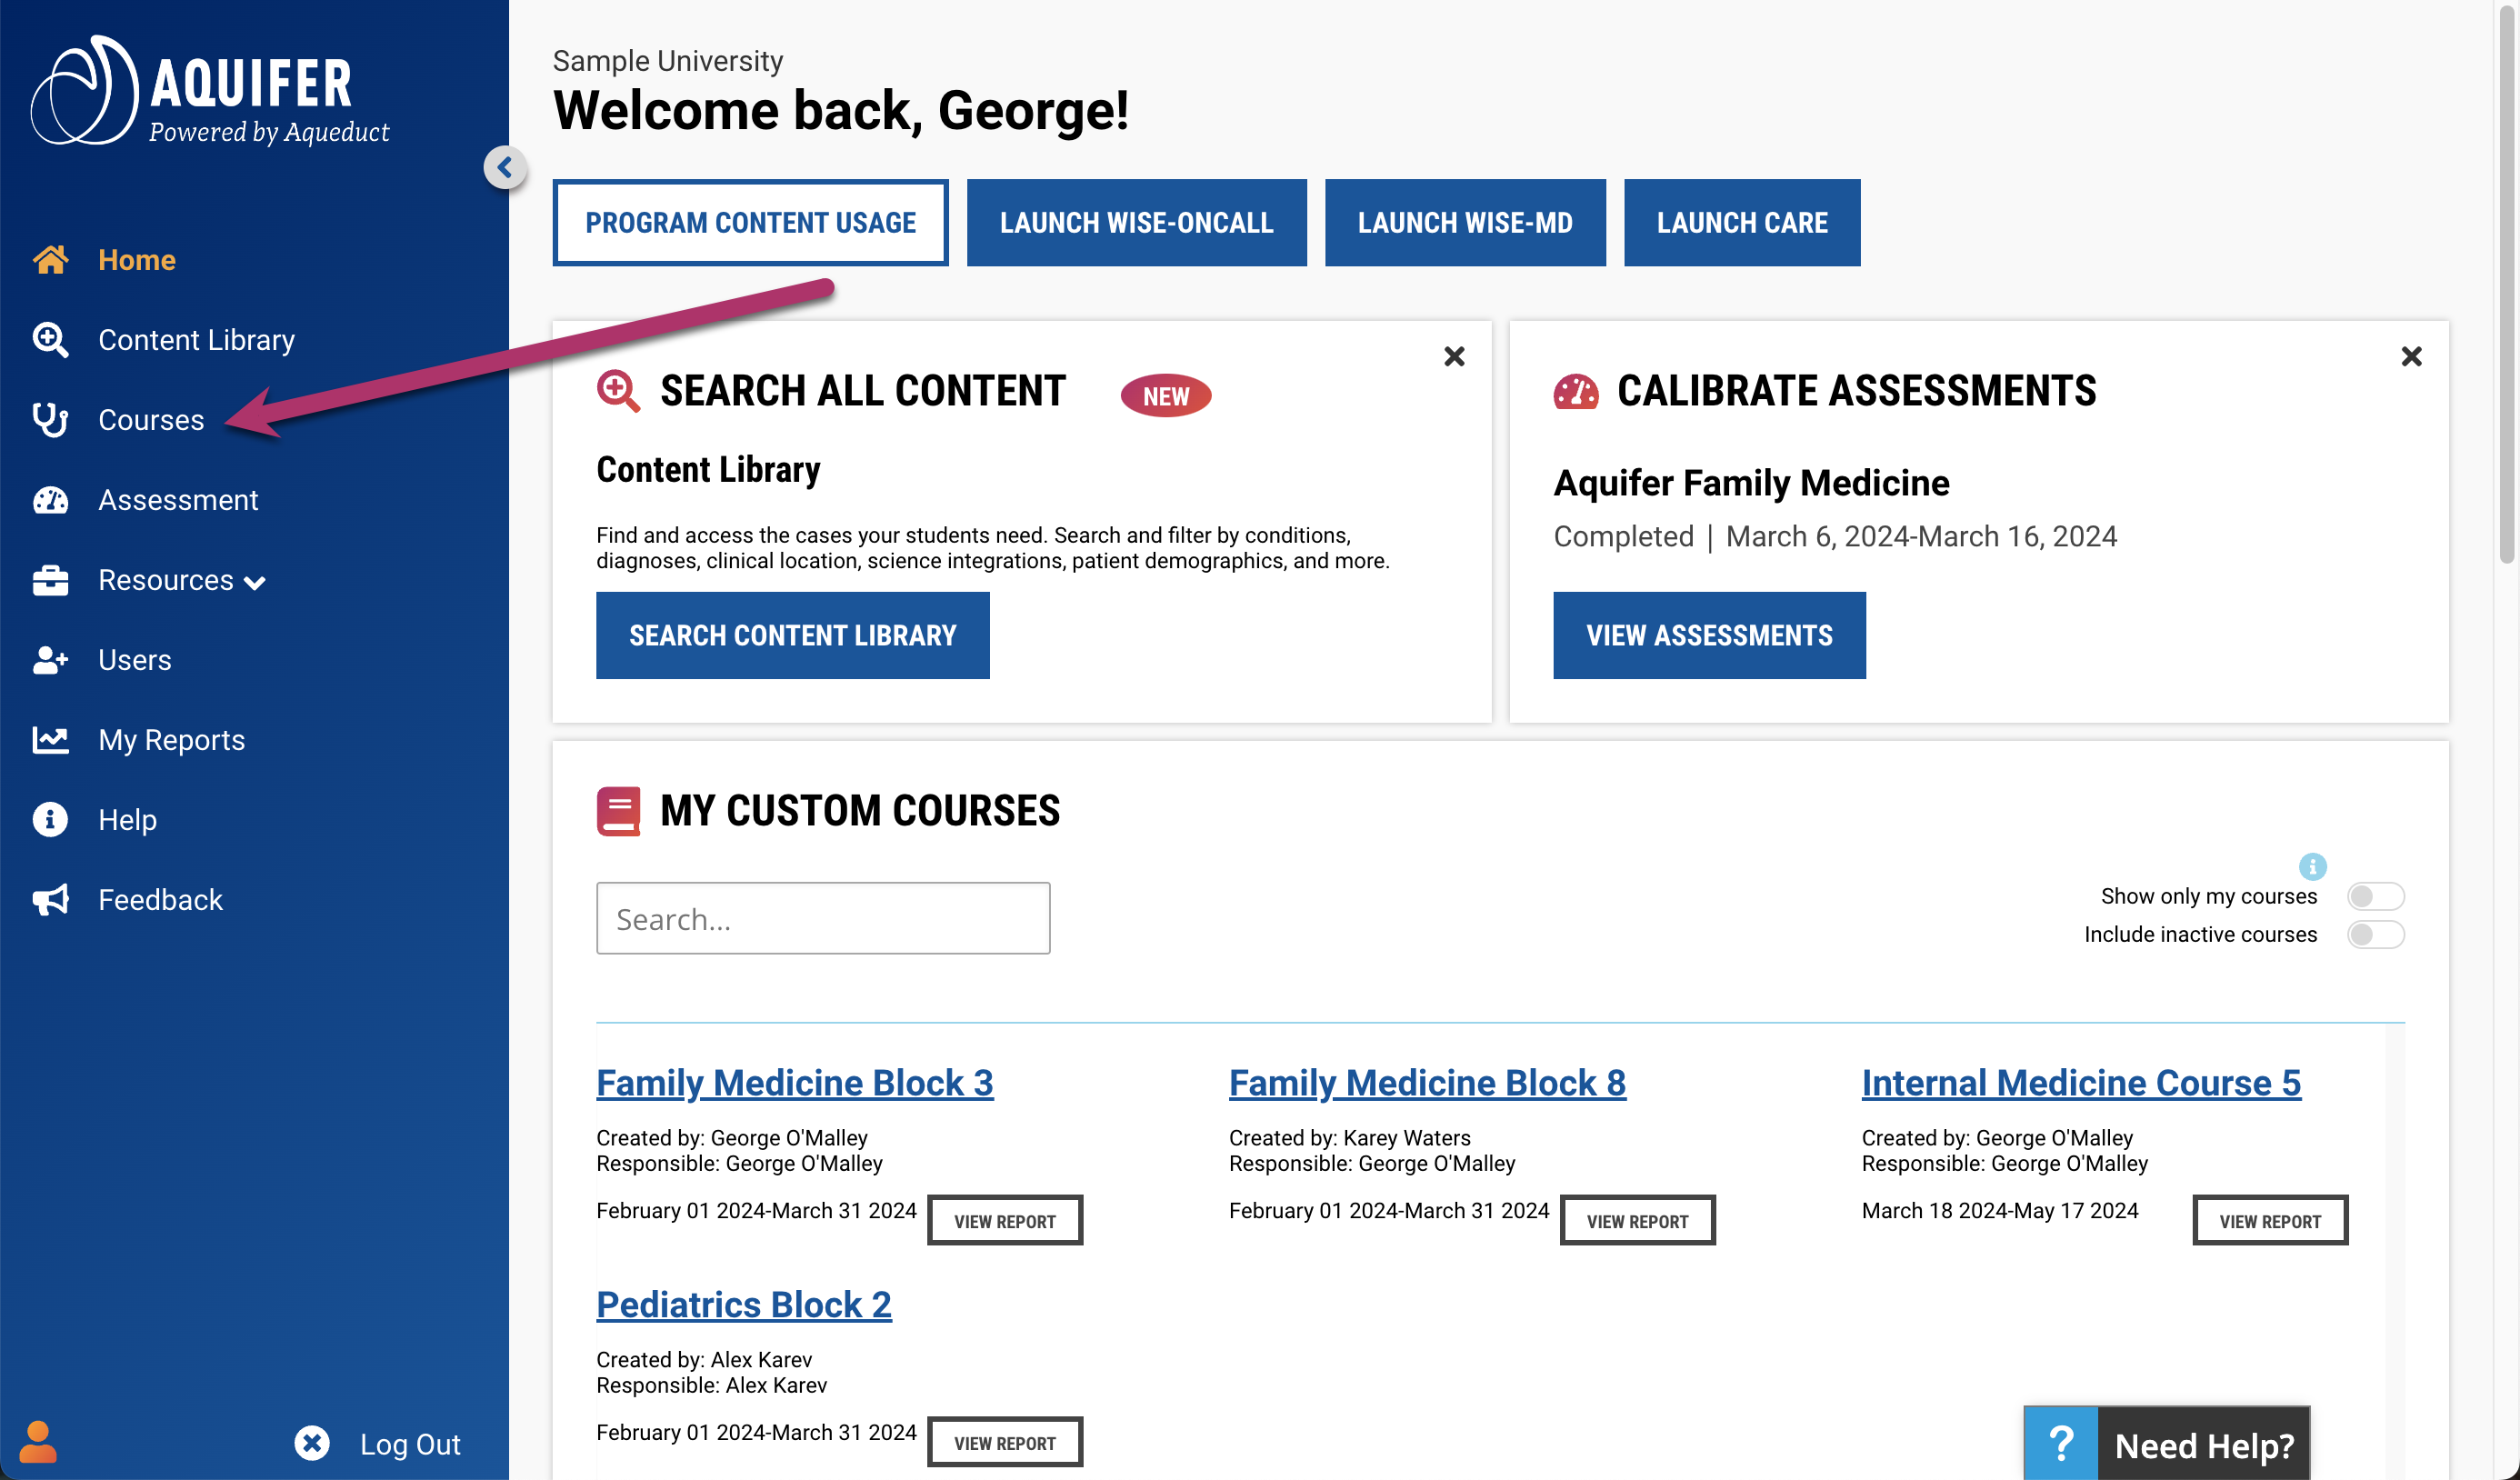This screenshot has width=2520, height=1480.
Task: Open the Help menu item
Action: [127, 820]
